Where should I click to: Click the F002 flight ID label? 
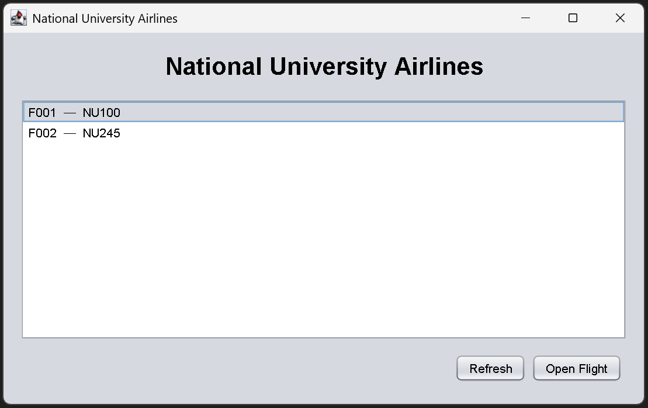(42, 133)
